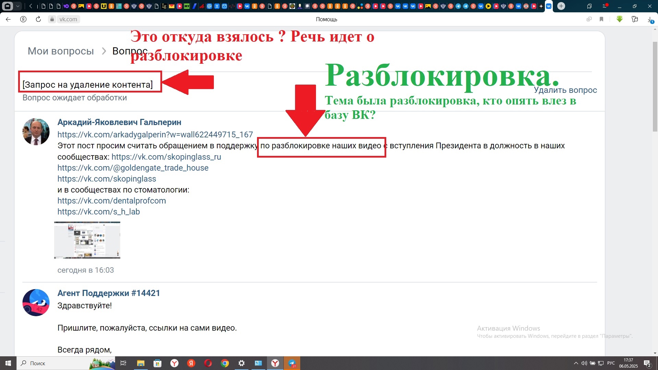
Task: Reload the current page
Action: click(38, 19)
